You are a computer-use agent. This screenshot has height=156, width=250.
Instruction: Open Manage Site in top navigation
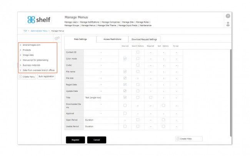coord(128,22)
